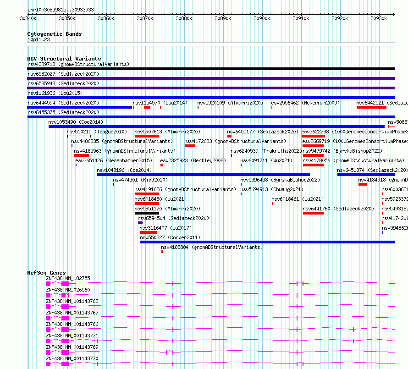Select the nsv6585948 (Sedlazeck2020) label

click(x=63, y=83)
